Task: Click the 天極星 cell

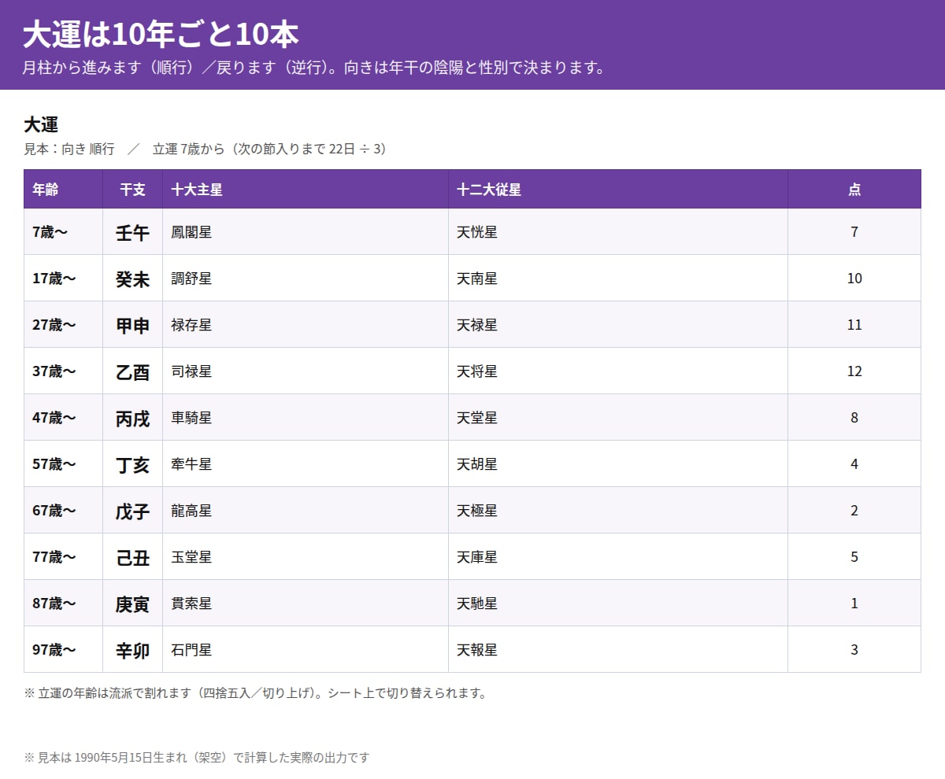Action: tap(618, 511)
